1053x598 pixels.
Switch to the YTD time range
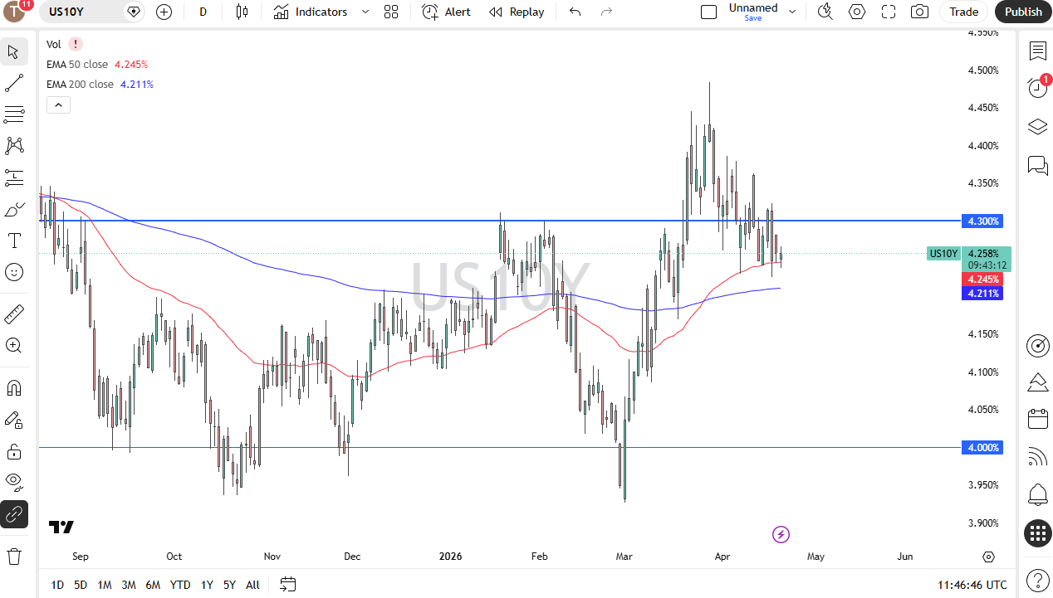coord(180,585)
